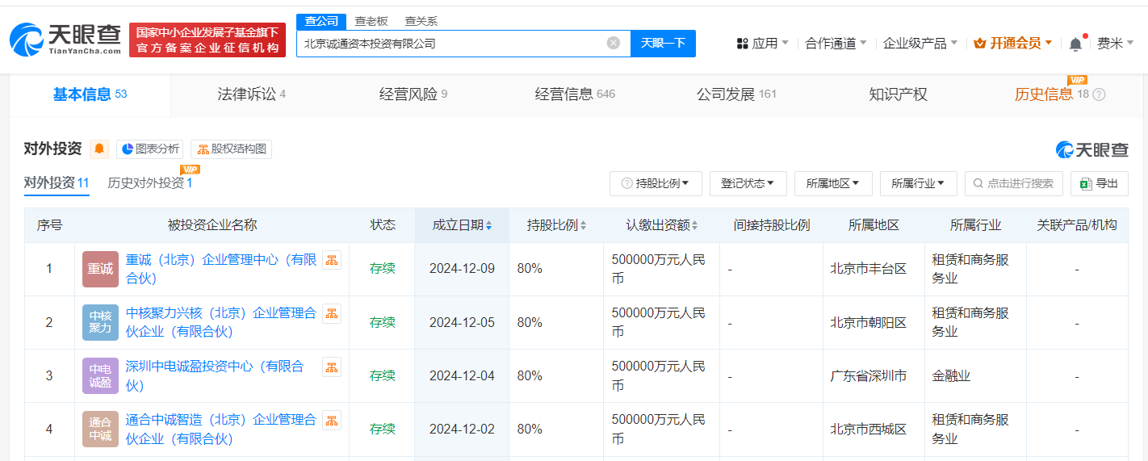Click the 中核聚力 company logo thumbnail

(100, 322)
